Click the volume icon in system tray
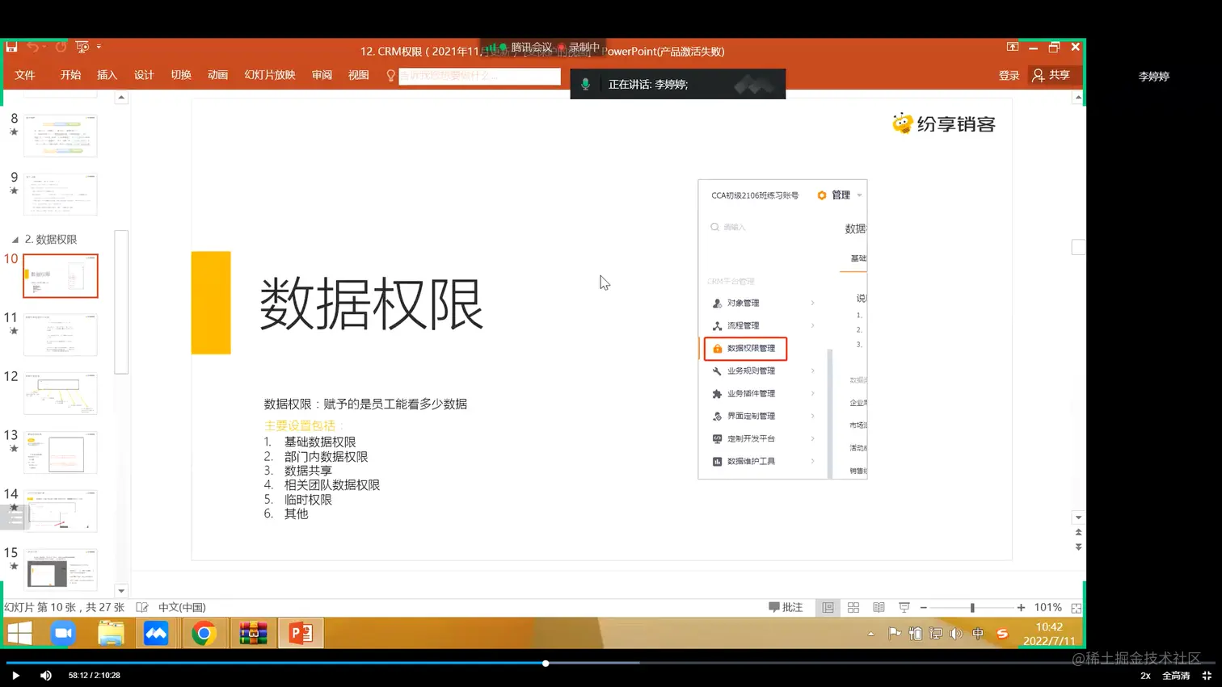The height and width of the screenshot is (687, 1222). [957, 634]
